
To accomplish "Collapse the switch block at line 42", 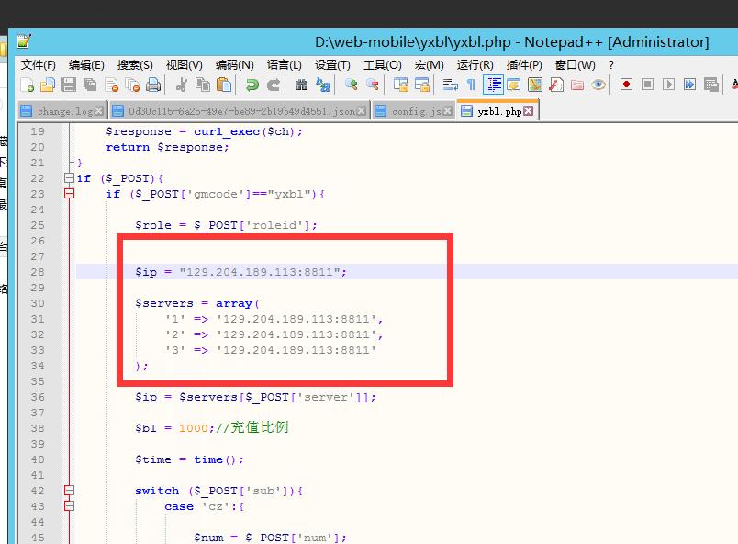I will pyautogui.click(x=69, y=491).
